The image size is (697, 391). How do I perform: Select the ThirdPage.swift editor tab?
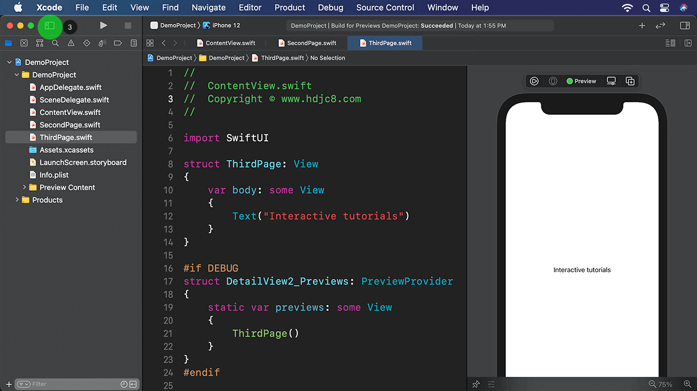point(385,43)
